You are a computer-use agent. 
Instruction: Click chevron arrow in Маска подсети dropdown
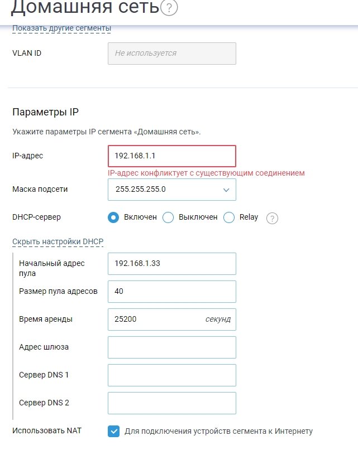[226, 190]
